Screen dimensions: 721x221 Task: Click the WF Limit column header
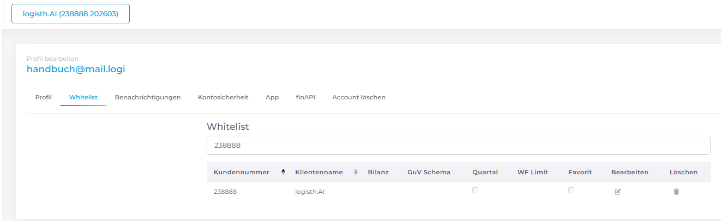tap(533, 172)
